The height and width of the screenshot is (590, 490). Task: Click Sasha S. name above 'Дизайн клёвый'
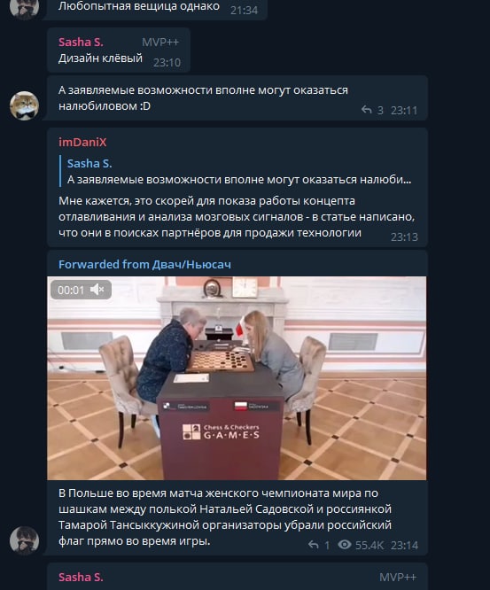81,43
